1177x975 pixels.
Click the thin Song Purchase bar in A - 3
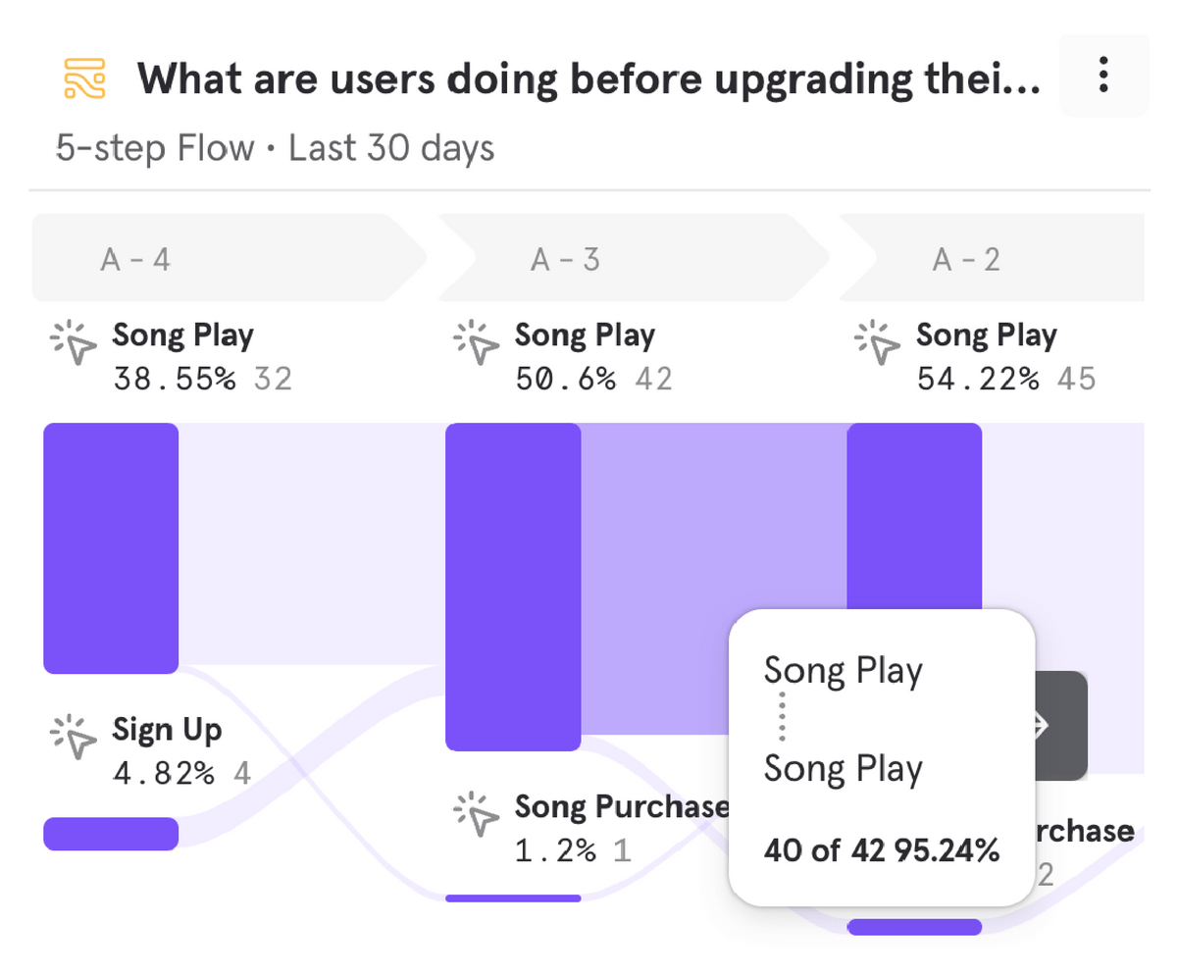click(513, 898)
